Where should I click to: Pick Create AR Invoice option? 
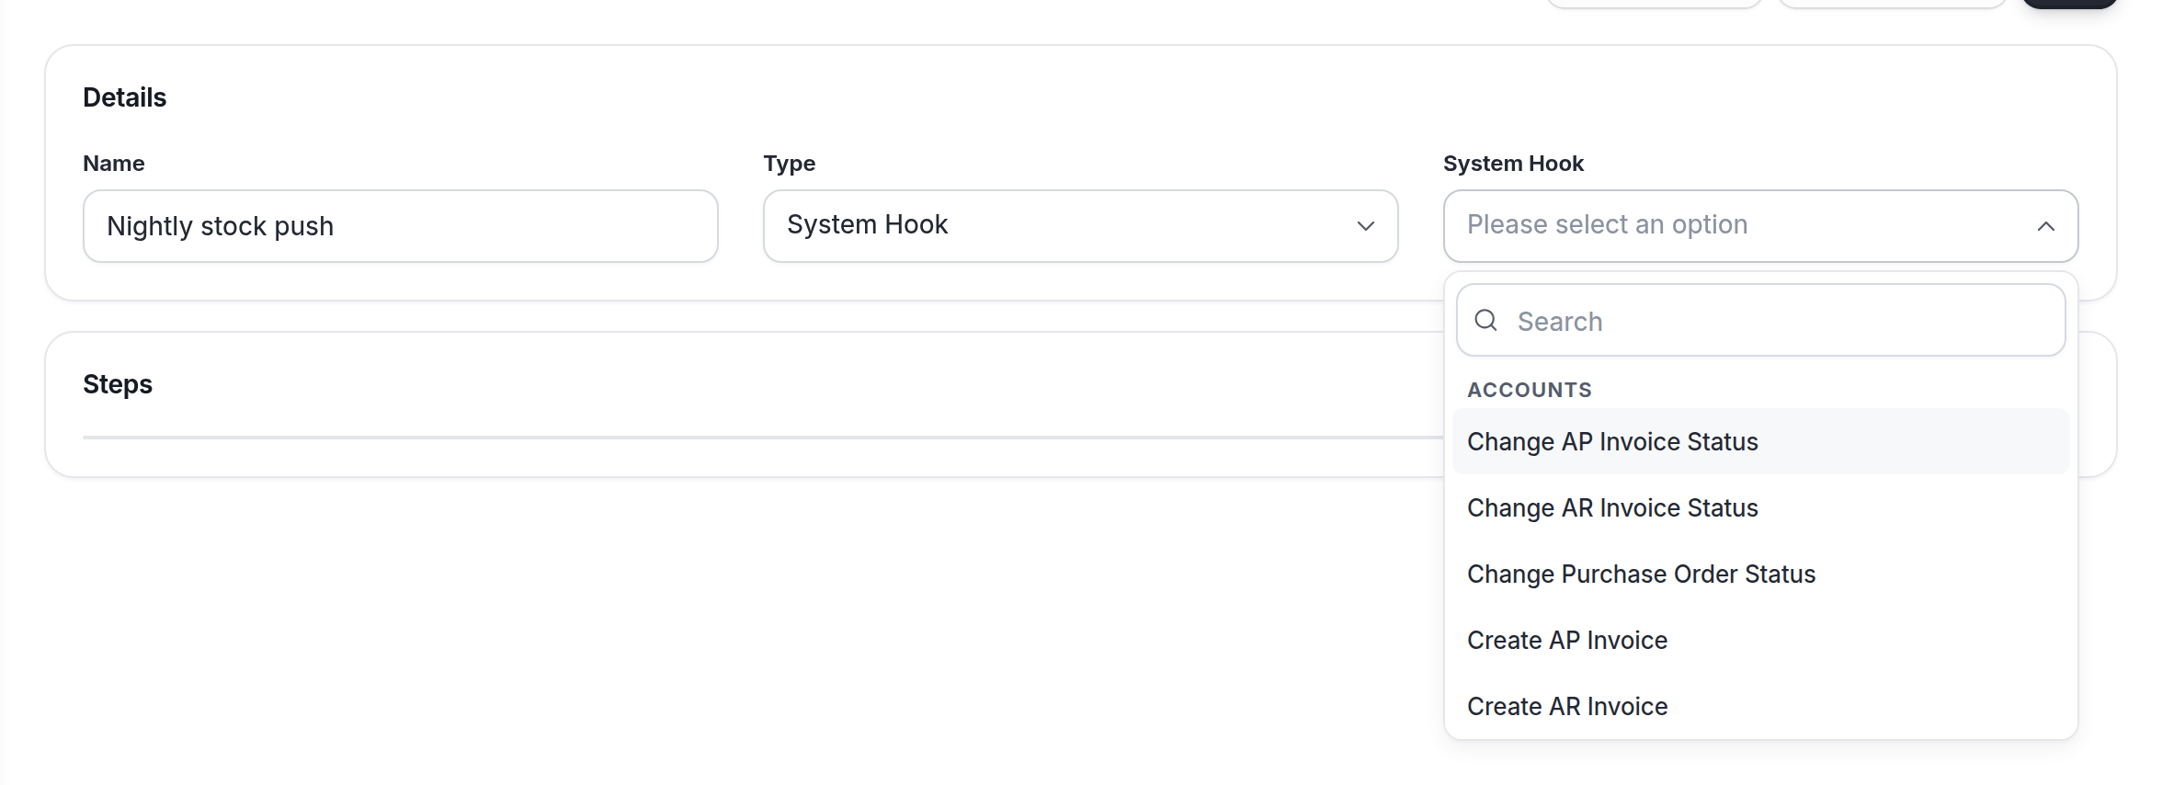[1760, 706]
